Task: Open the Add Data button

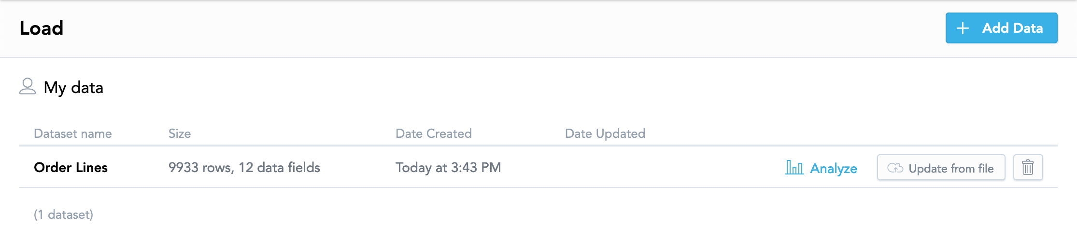Action: click(1002, 28)
